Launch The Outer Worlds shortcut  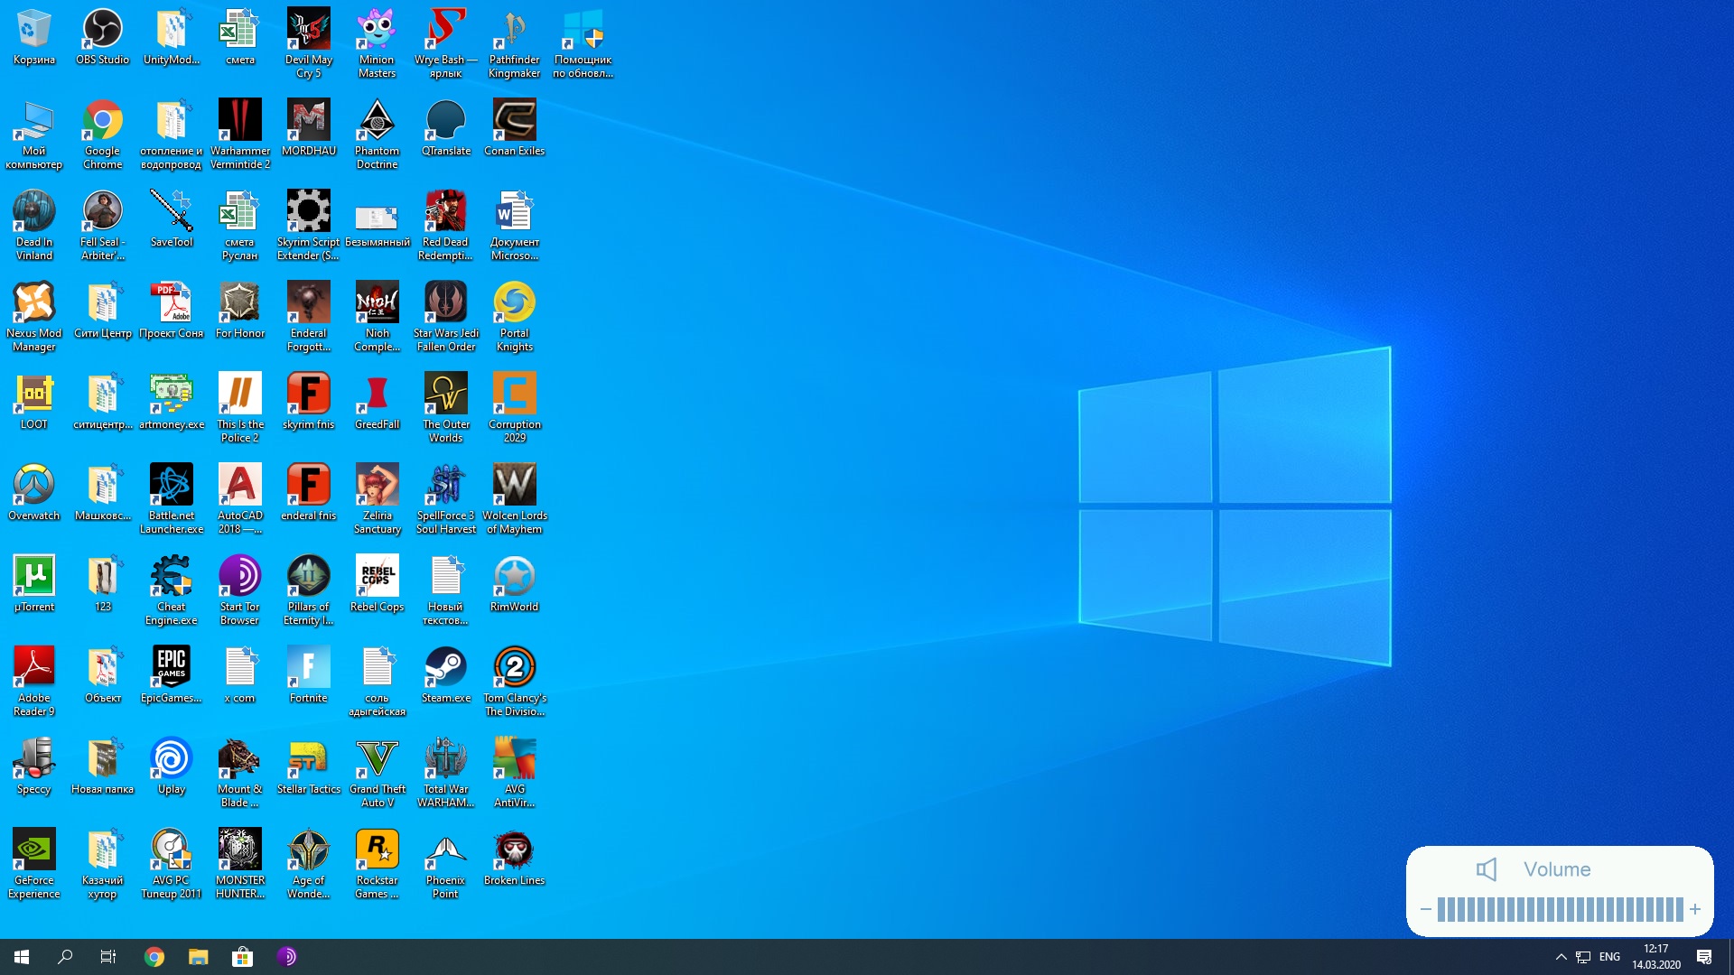point(445,408)
